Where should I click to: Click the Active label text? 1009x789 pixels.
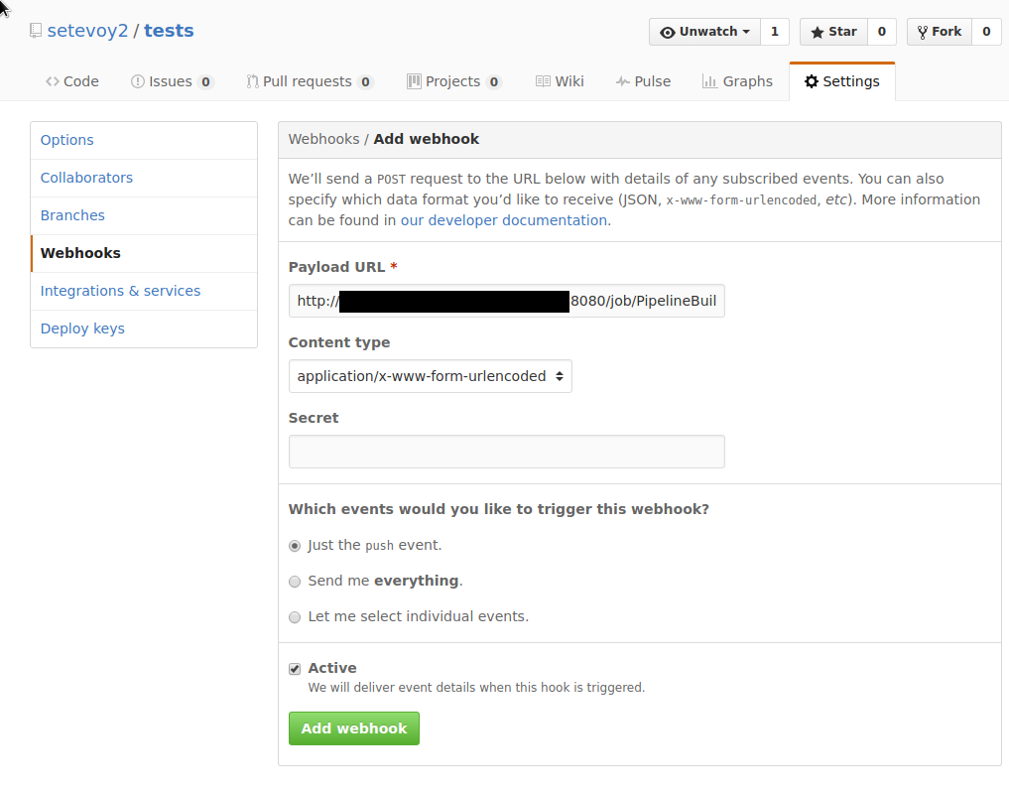click(x=332, y=668)
